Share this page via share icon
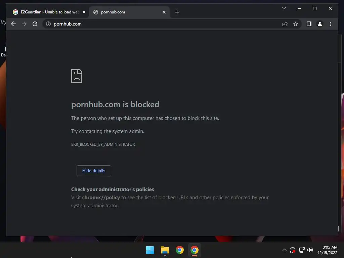The width and height of the screenshot is (344, 258). pyautogui.click(x=285, y=24)
